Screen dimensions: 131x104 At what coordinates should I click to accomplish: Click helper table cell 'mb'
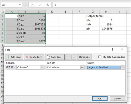(93, 24)
